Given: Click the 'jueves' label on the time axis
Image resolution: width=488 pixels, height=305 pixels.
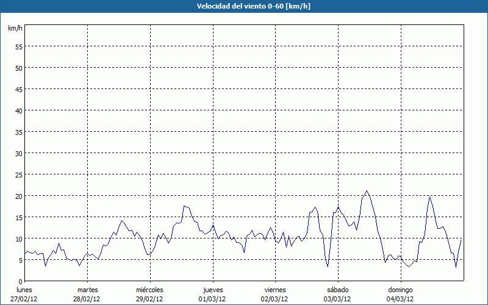Looking at the screenshot, I should (x=212, y=290).
